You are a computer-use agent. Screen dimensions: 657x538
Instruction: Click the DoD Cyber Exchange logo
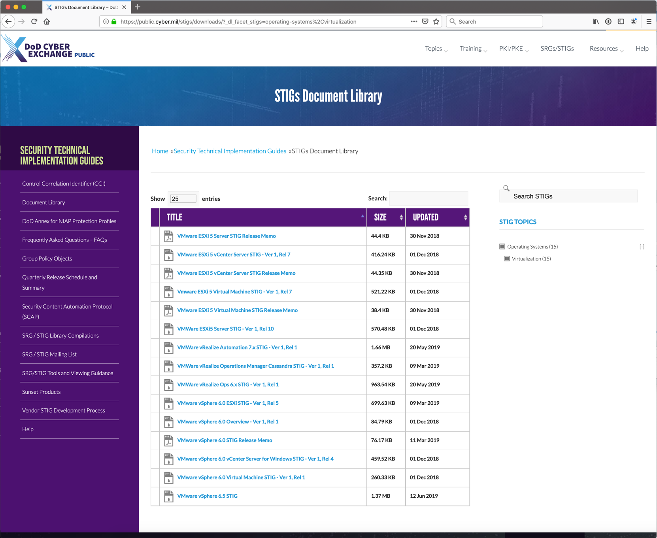(48, 49)
